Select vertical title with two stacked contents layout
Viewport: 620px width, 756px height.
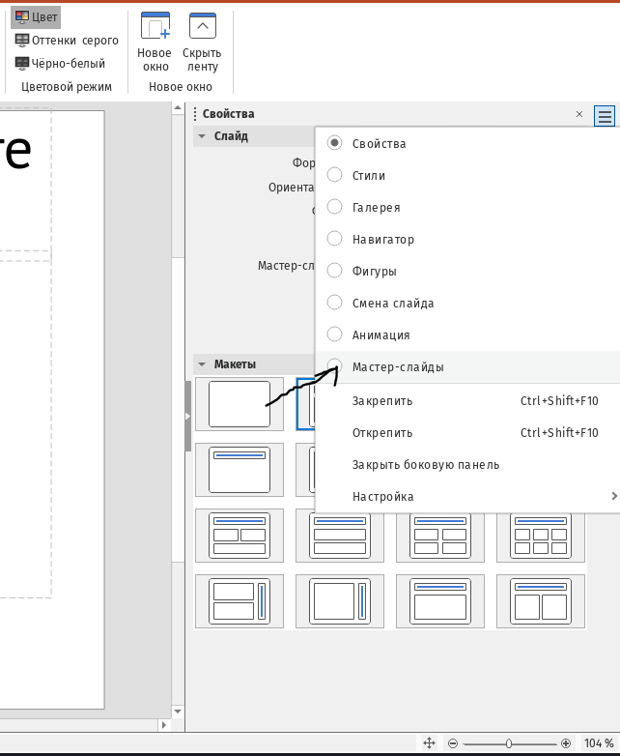(240, 601)
